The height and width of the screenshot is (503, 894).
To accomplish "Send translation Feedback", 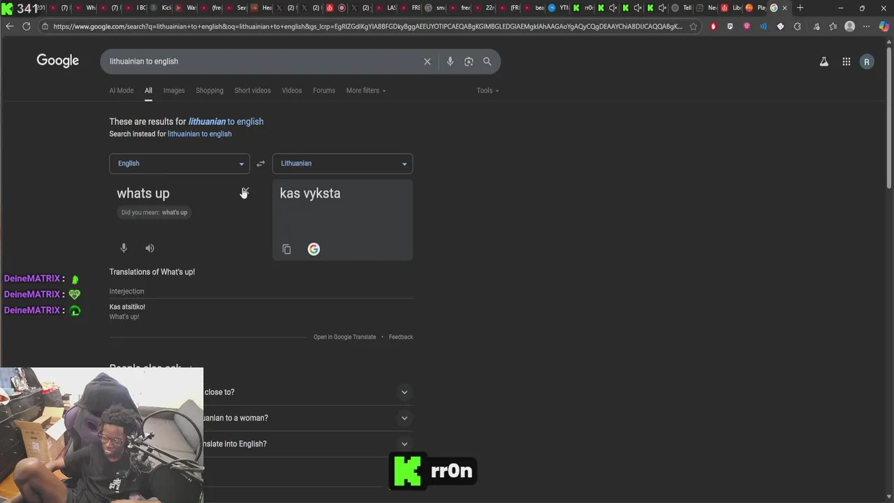I will [401, 337].
